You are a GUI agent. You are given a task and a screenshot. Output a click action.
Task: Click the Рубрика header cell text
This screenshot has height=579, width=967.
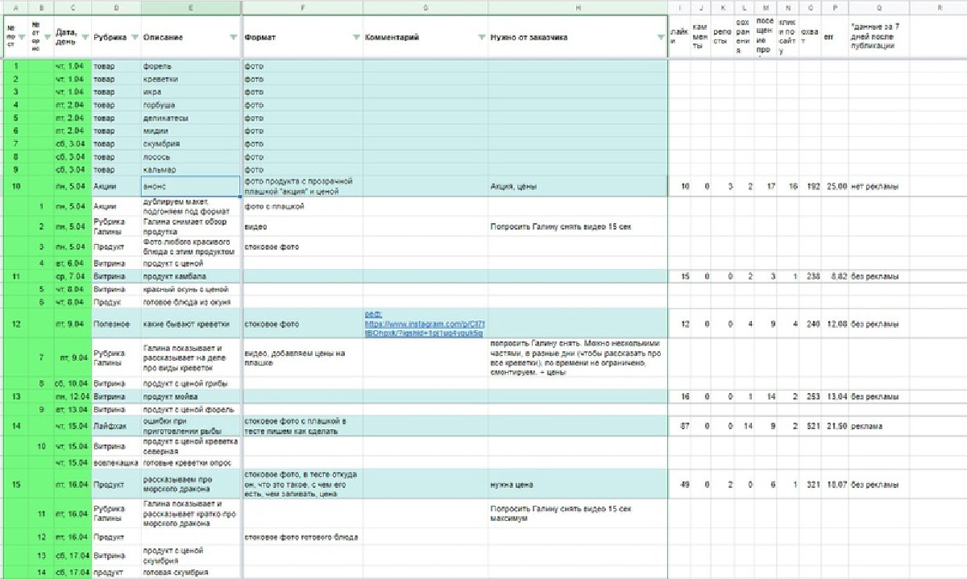point(110,38)
